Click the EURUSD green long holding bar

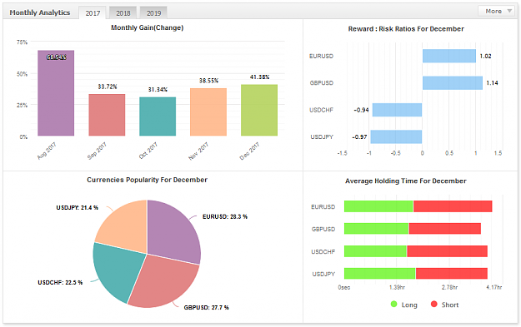(x=378, y=206)
